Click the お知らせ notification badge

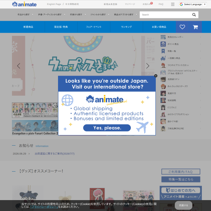click(x=152, y=3)
